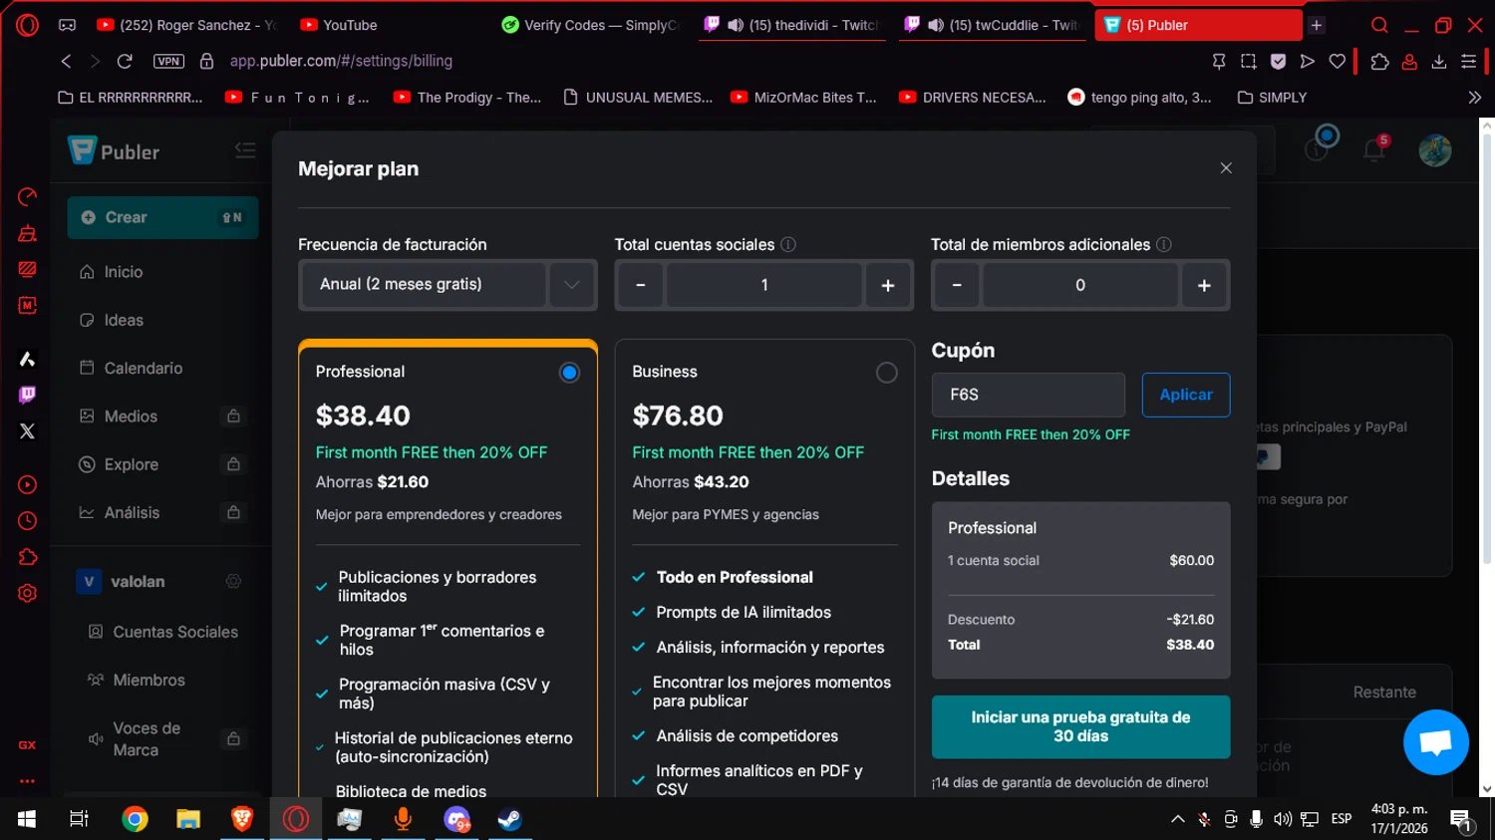Show more bookmarks chevron
1495x840 pixels.
point(1474,98)
